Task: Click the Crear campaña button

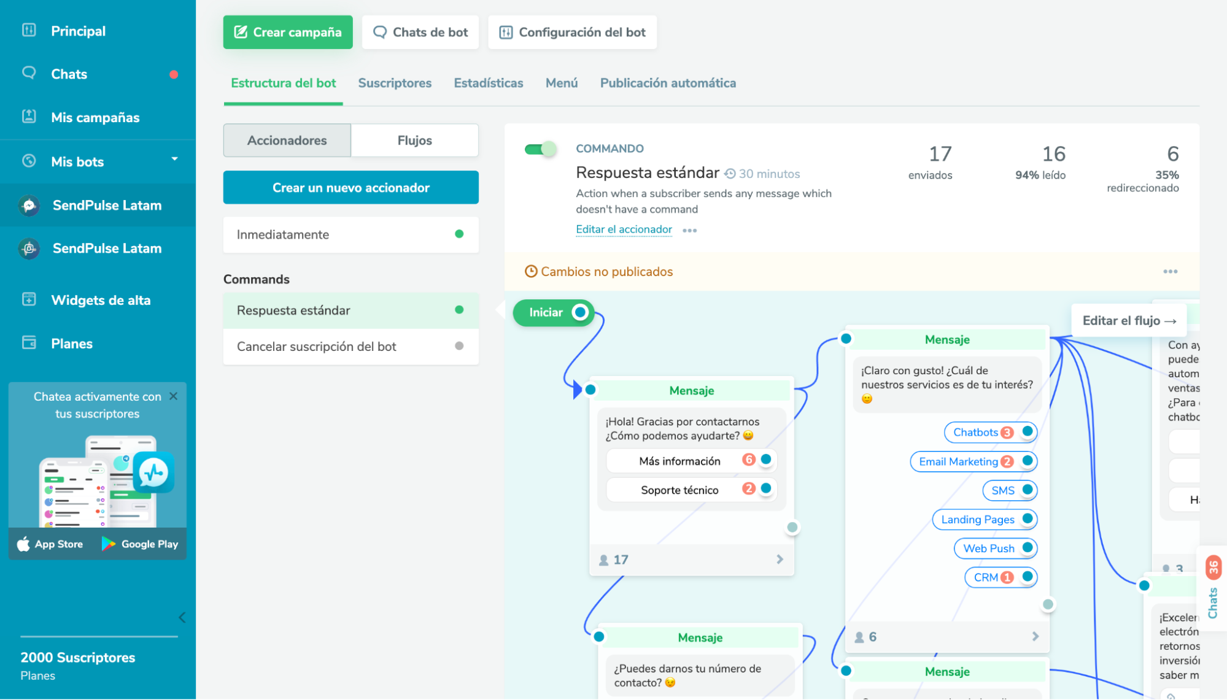Action: pyautogui.click(x=288, y=32)
